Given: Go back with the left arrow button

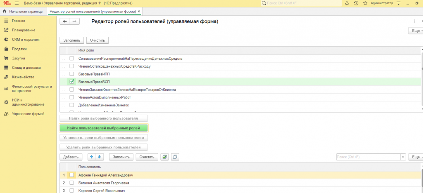Looking at the screenshot, I should click(x=65, y=21).
